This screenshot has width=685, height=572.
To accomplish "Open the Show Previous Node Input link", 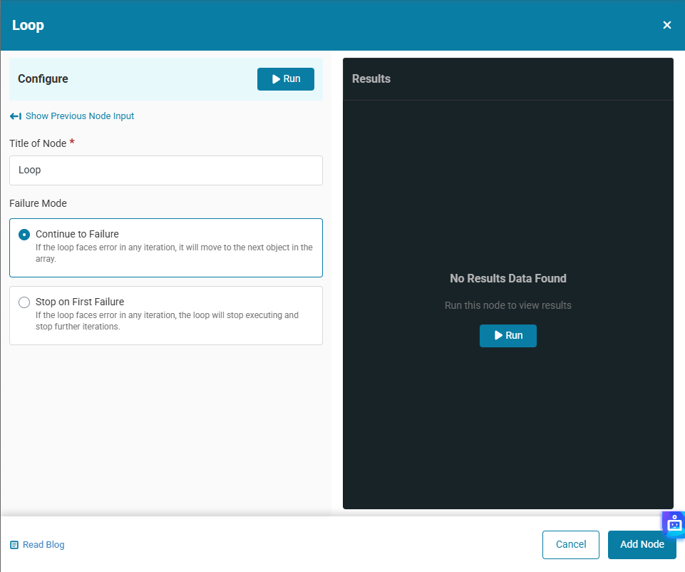I will 79,116.
